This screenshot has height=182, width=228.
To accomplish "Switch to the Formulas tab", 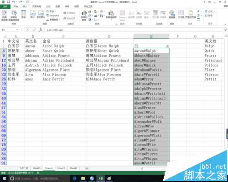I will pyautogui.click(x=48, y=6).
